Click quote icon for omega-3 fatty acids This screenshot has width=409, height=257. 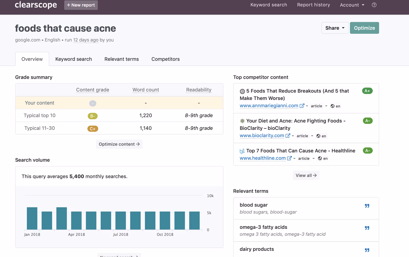coord(367,228)
